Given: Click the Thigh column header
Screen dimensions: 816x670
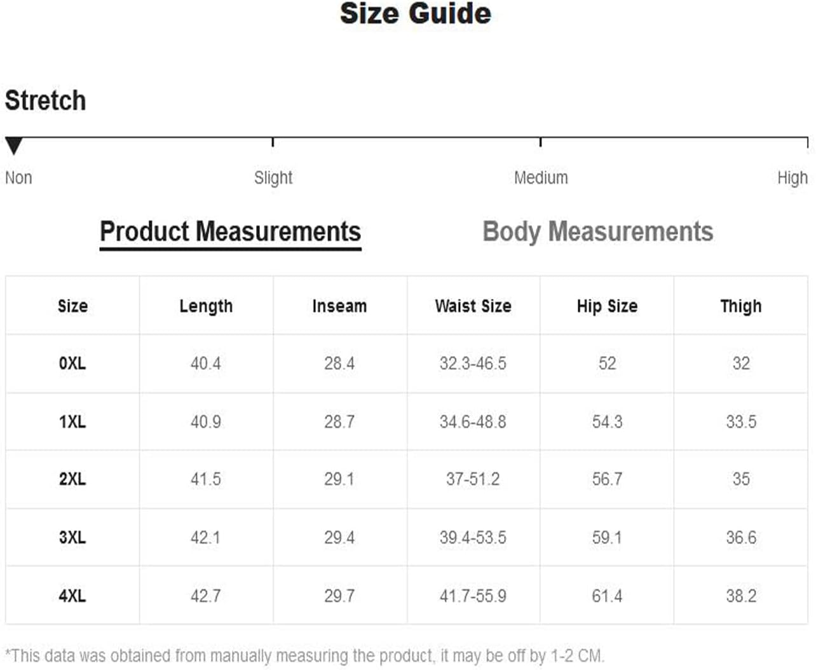Looking at the screenshot, I should (x=741, y=306).
